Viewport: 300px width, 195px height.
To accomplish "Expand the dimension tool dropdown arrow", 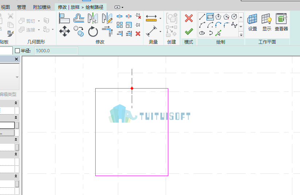I will point(160,31).
